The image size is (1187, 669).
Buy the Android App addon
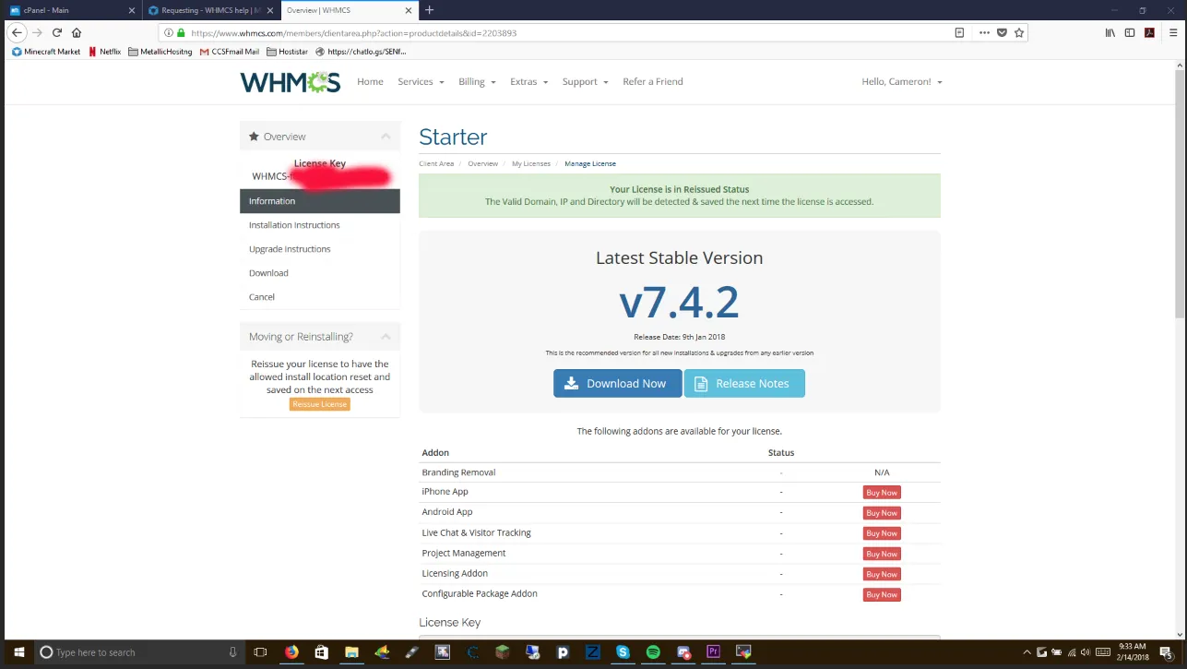[882, 513]
